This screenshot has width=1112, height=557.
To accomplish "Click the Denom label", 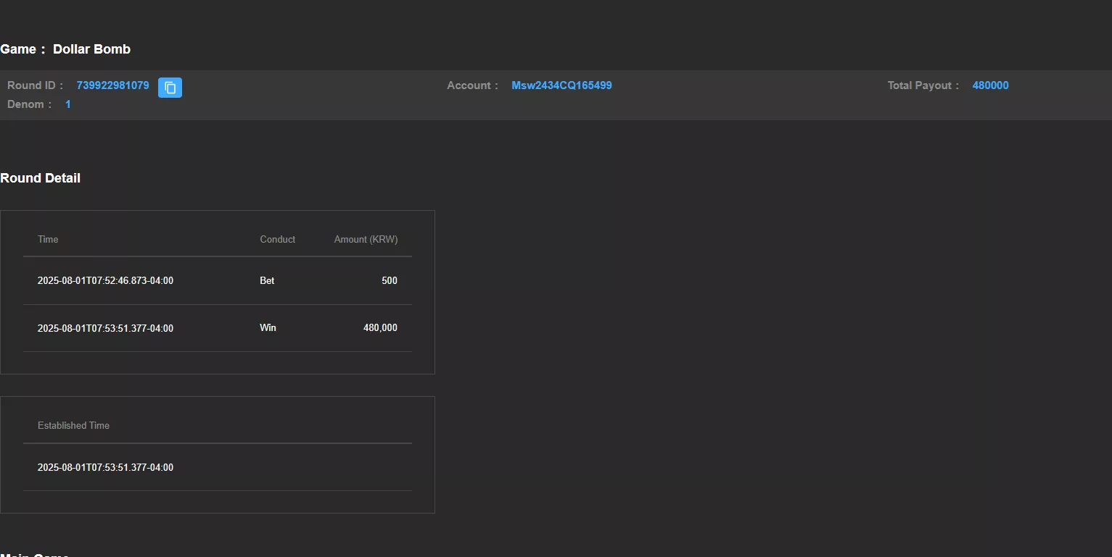I will point(29,104).
